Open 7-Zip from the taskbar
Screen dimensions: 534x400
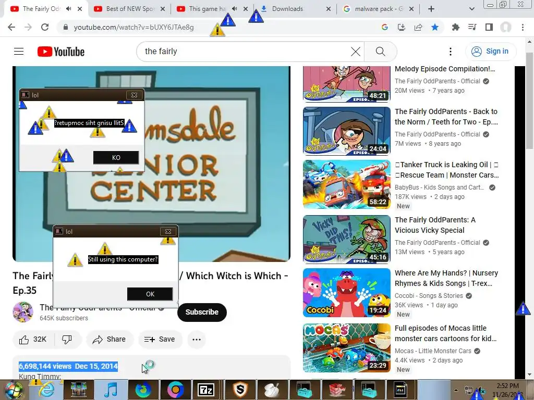pyautogui.click(x=205, y=390)
